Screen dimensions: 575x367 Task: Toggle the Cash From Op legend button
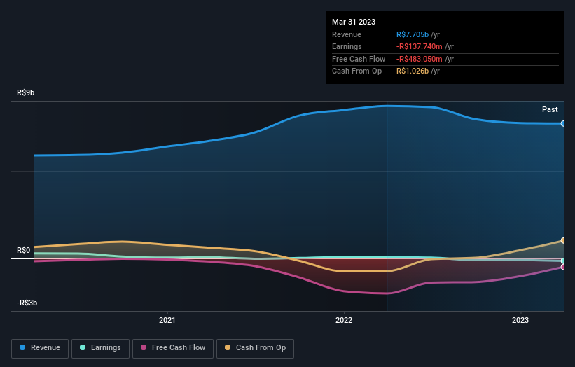tap(255, 348)
